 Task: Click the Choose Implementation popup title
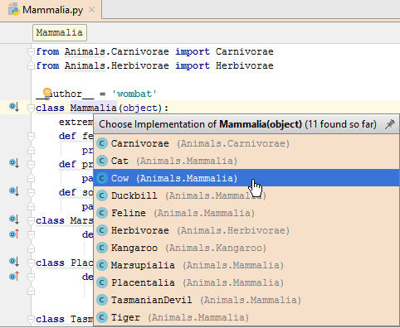[237, 124]
